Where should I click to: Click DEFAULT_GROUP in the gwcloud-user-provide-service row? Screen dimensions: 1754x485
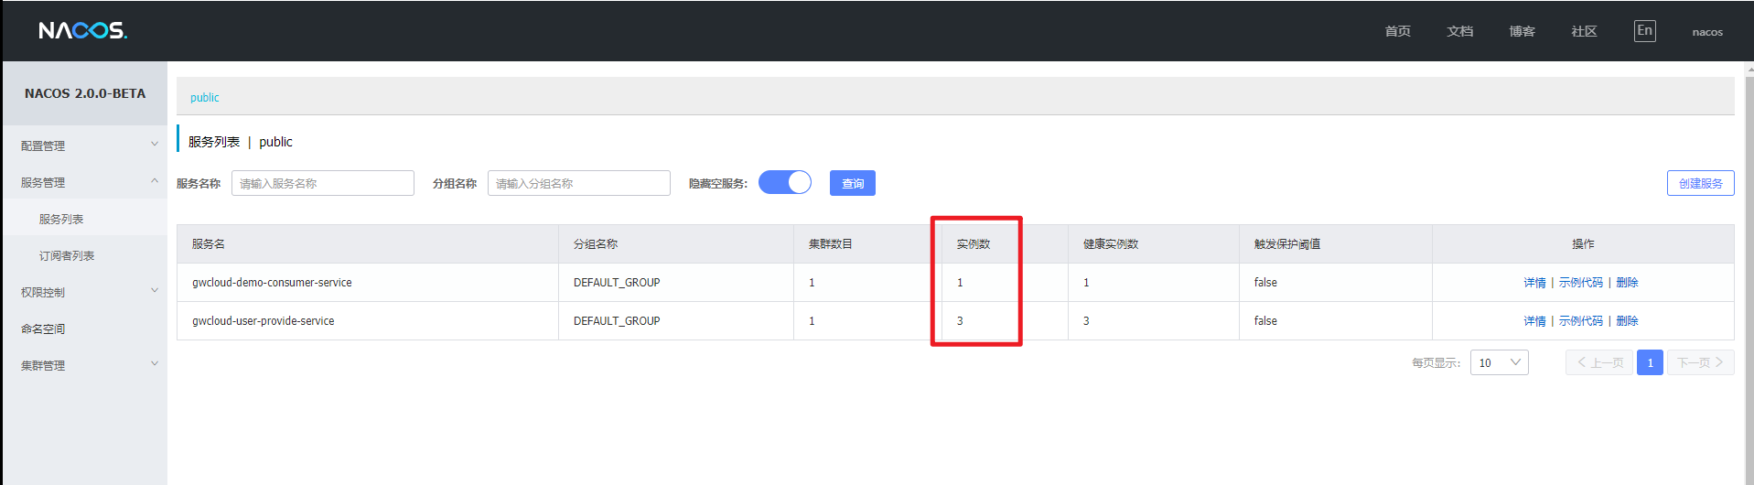click(617, 321)
